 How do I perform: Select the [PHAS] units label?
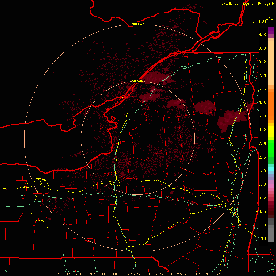click(259, 21)
